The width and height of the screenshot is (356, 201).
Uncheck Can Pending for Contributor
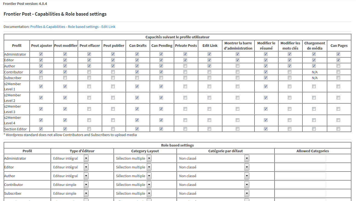(161, 72)
